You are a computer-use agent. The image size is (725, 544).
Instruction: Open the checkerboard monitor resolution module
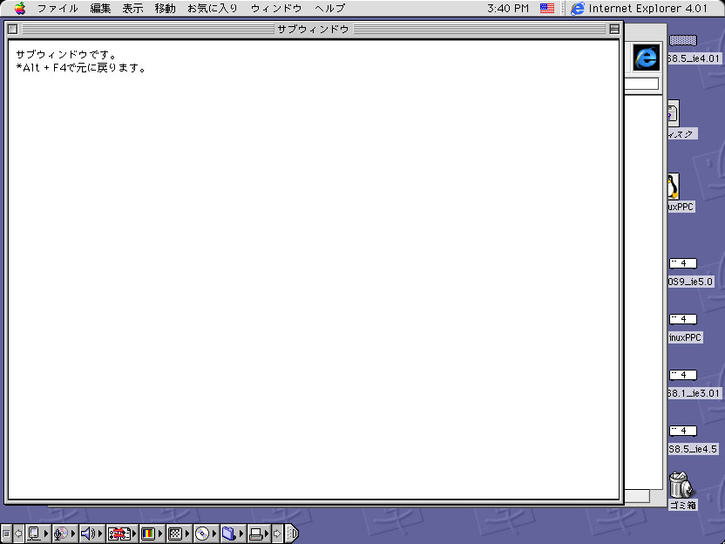tap(179, 534)
